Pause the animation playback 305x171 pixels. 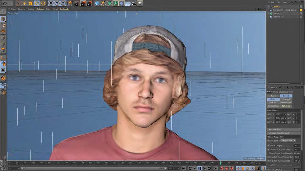point(200,168)
